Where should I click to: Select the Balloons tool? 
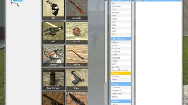click(121, 42)
